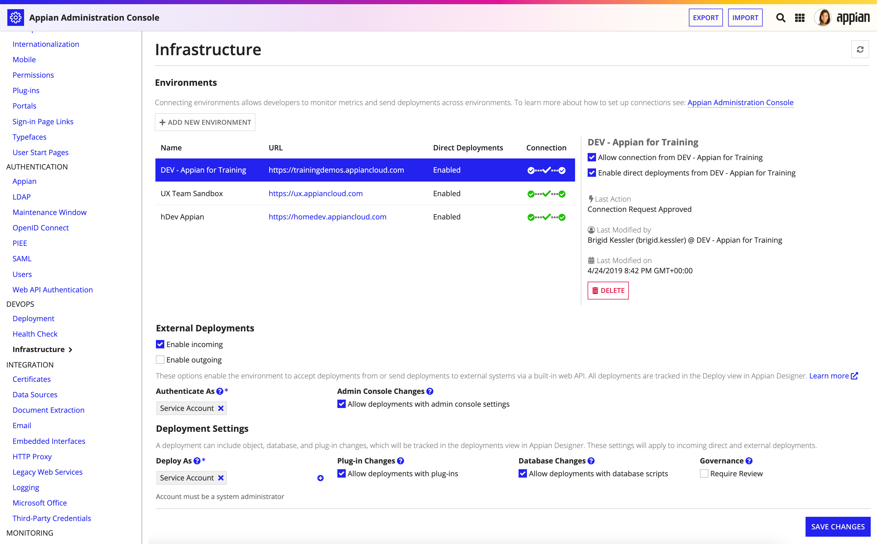Click connection status icon for hDev Appian
The height and width of the screenshot is (544, 877).
coord(546,217)
